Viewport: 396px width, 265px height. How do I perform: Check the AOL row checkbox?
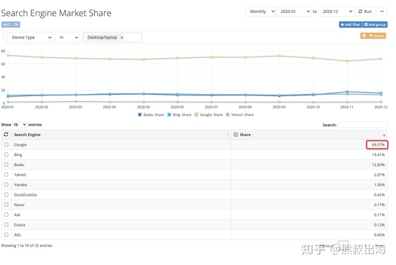[6, 235]
